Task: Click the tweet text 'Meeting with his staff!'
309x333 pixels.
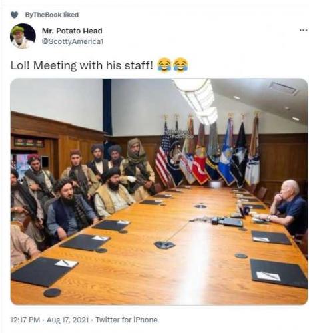Action: (93, 65)
